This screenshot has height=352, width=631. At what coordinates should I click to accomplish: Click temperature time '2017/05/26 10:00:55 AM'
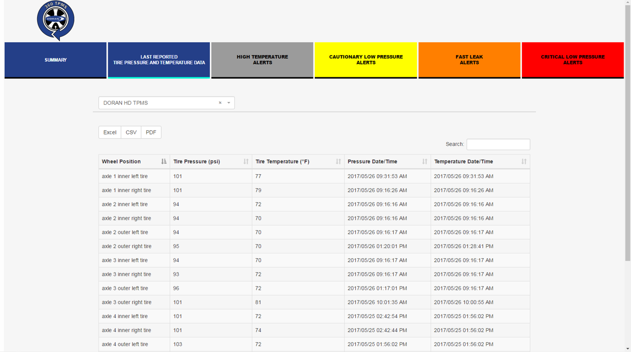pos(463,302)
